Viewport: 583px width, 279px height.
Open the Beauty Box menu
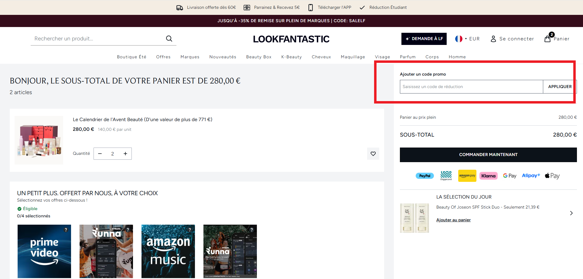tap(259, 57)
